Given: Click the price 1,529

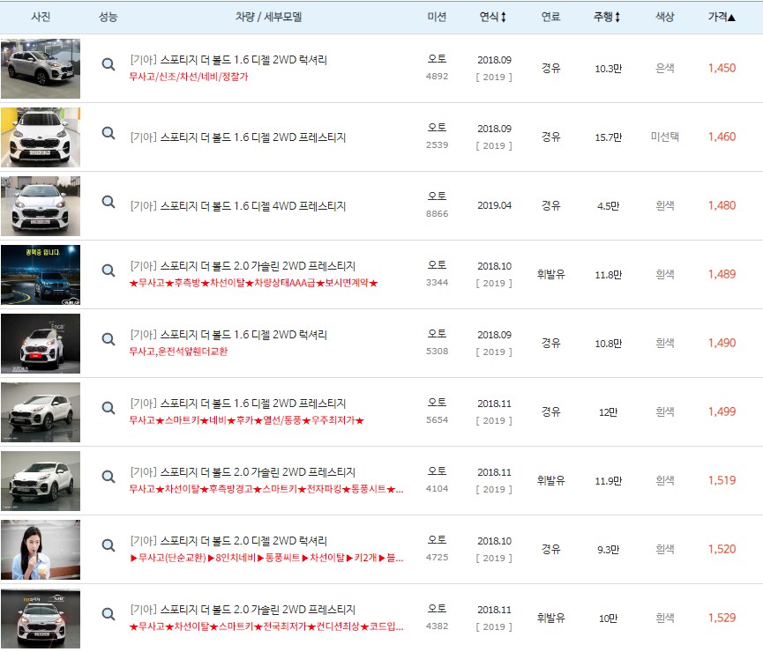Looking at the screenshot, I should click(x=722, y=618).
